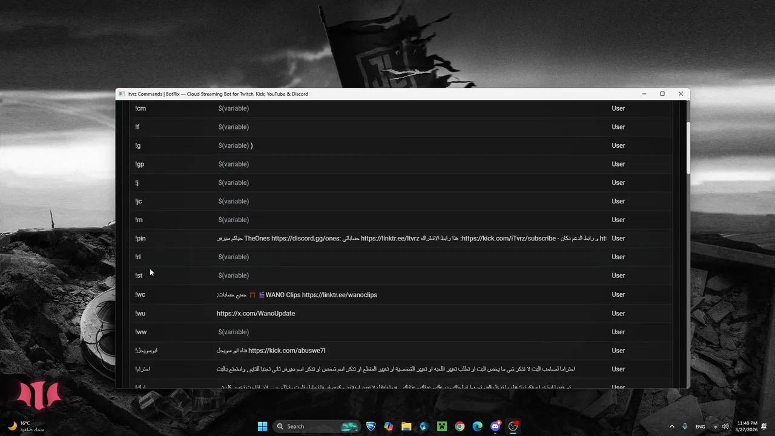Click $(variable) response in the !jc row
The width and height of the screenshot is (775, 436).
(234, 201)
